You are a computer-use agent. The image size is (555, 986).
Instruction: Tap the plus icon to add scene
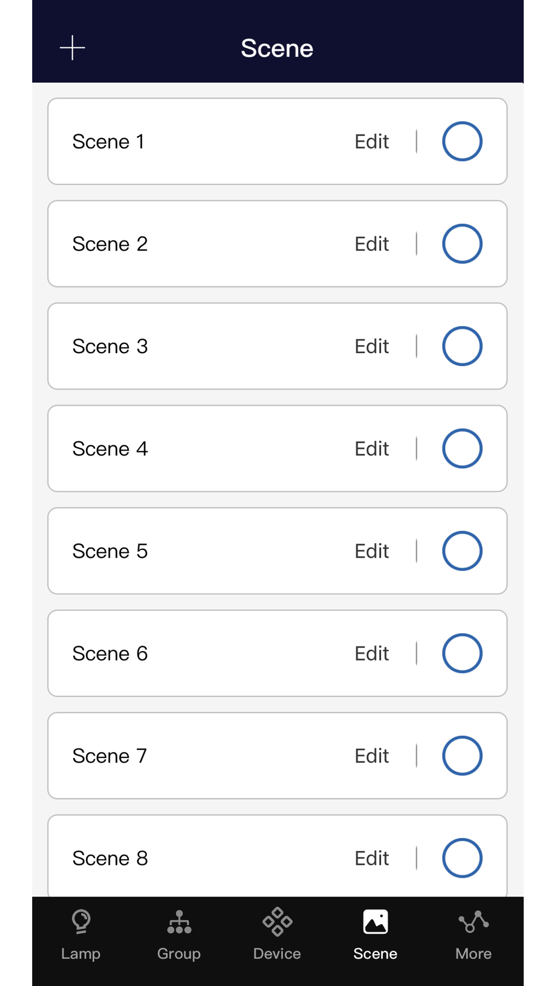[x=72, y=48]
